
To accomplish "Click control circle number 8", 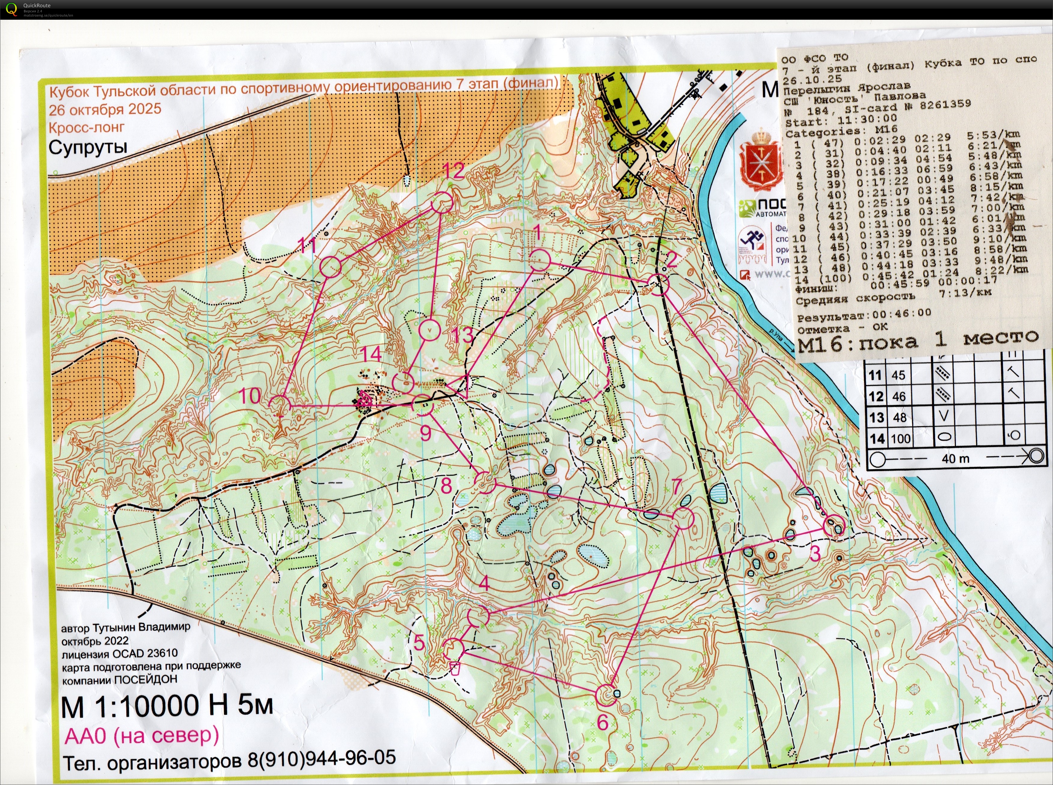I will coord(485,483).
